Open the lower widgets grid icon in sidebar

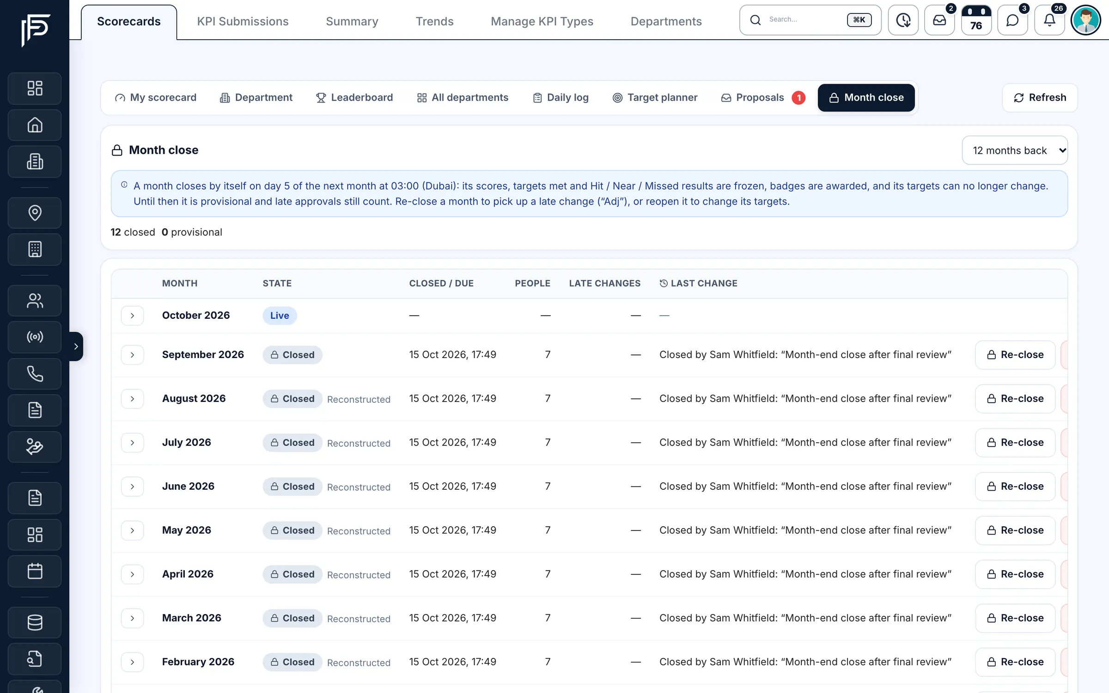click(35, 535)
